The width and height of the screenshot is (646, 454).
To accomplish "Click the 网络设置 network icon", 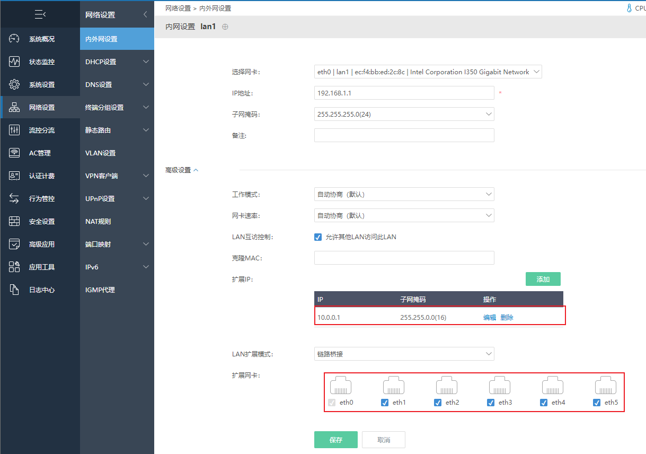I will coord(14,107).
